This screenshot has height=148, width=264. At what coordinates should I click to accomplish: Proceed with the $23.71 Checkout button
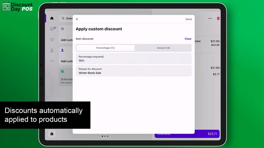click(187, 134)
